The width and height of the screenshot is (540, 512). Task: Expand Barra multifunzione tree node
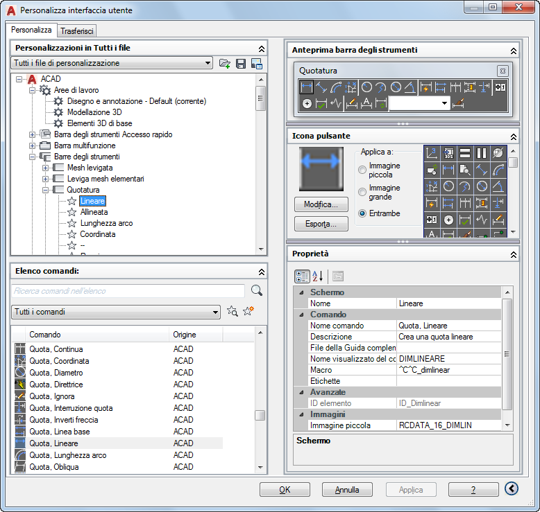point(32,145)
